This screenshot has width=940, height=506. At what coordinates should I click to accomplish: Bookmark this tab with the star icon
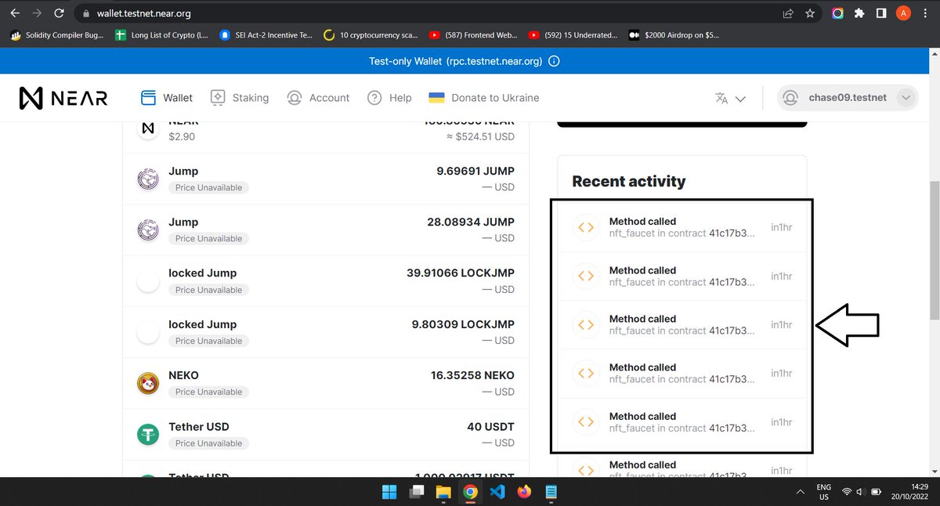[x=811, y=13]
